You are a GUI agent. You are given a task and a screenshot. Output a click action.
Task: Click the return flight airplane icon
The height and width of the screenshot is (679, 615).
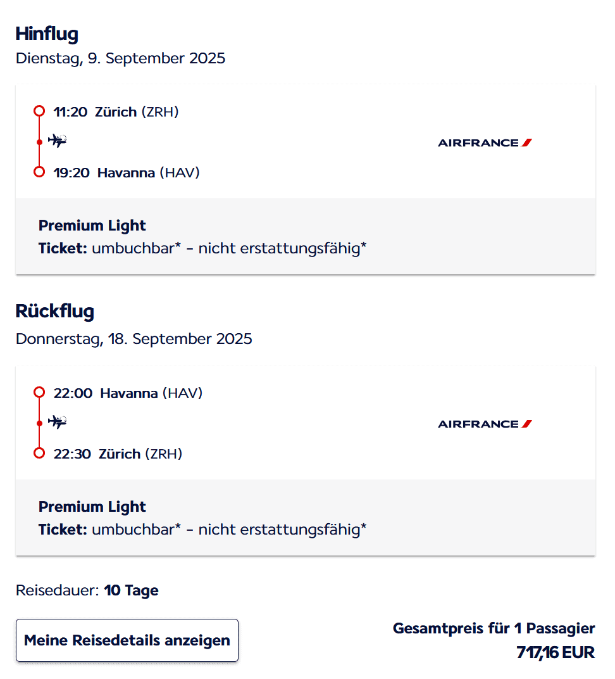(57, 422)
